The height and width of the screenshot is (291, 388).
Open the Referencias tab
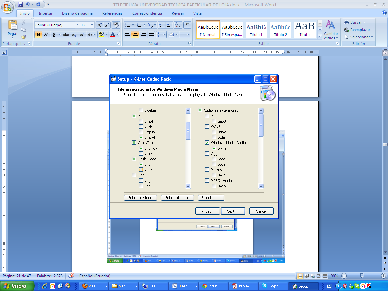(112, 13)
